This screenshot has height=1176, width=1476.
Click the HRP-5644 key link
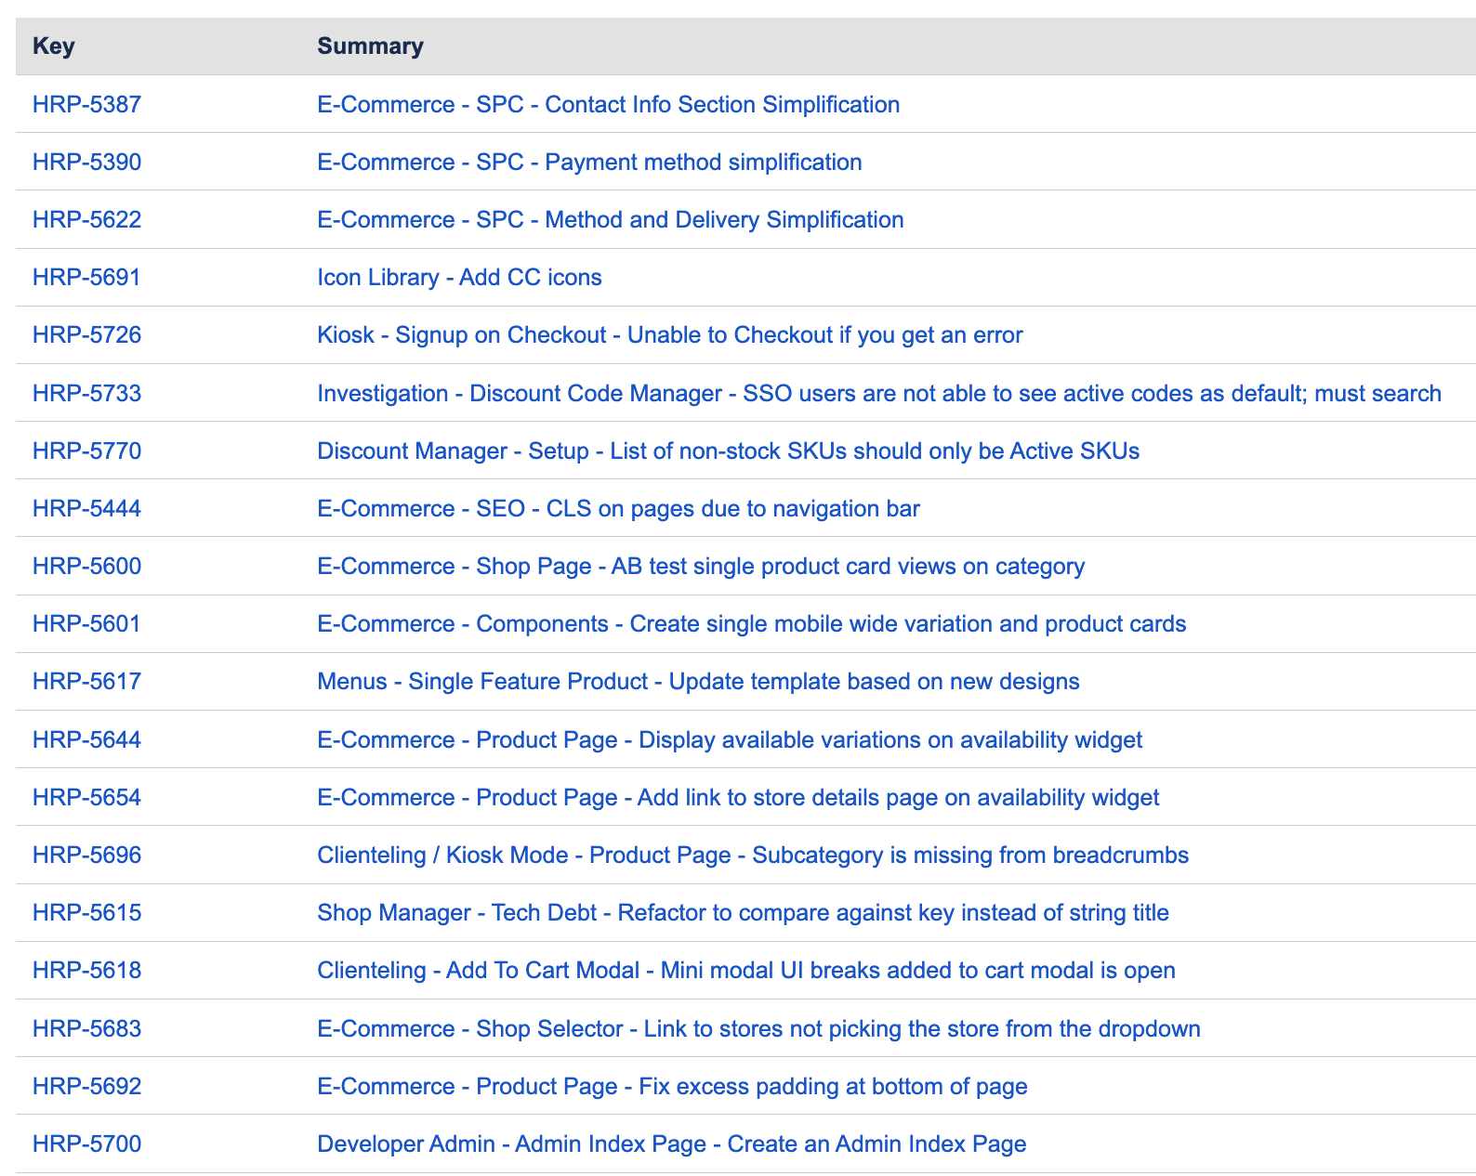pyautogui.click(x=86, y=739)
